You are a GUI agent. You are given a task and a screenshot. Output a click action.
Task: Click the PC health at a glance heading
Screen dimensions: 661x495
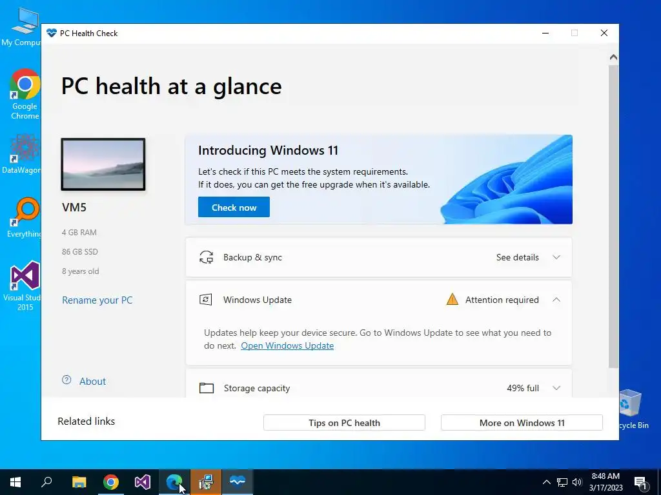point(172,86)
